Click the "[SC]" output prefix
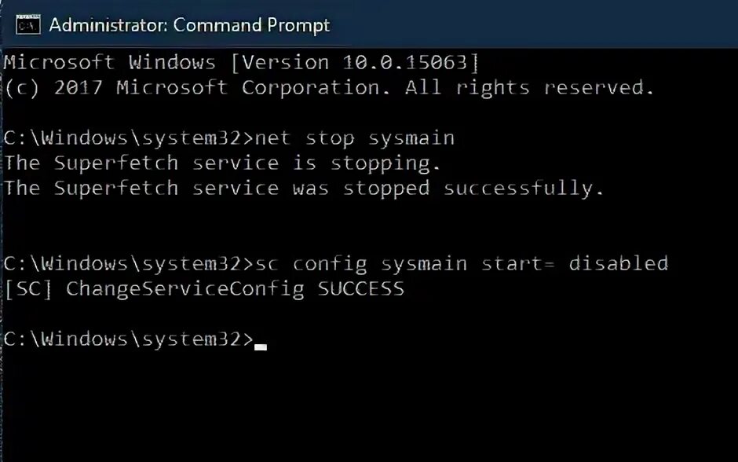The image size is (738, 462). (x=29, y=288)
